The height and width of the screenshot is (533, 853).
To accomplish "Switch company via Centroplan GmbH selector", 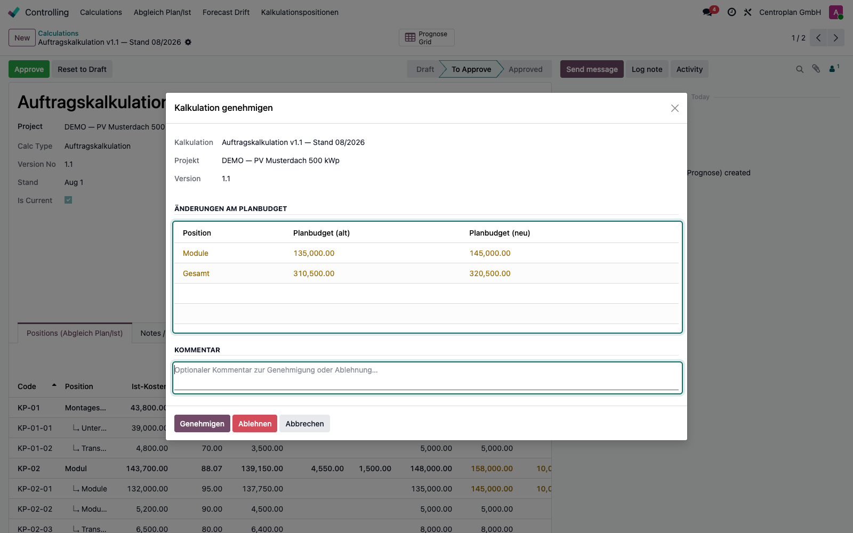I will point(790,12).
